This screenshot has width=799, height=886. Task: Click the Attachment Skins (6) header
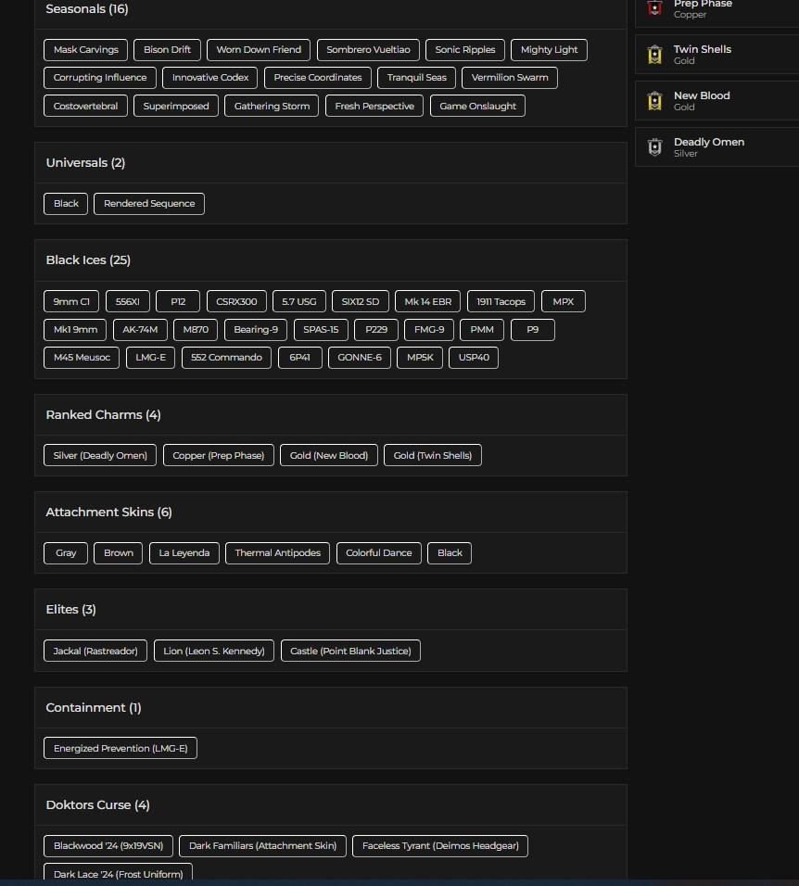(x=108, y=513)
